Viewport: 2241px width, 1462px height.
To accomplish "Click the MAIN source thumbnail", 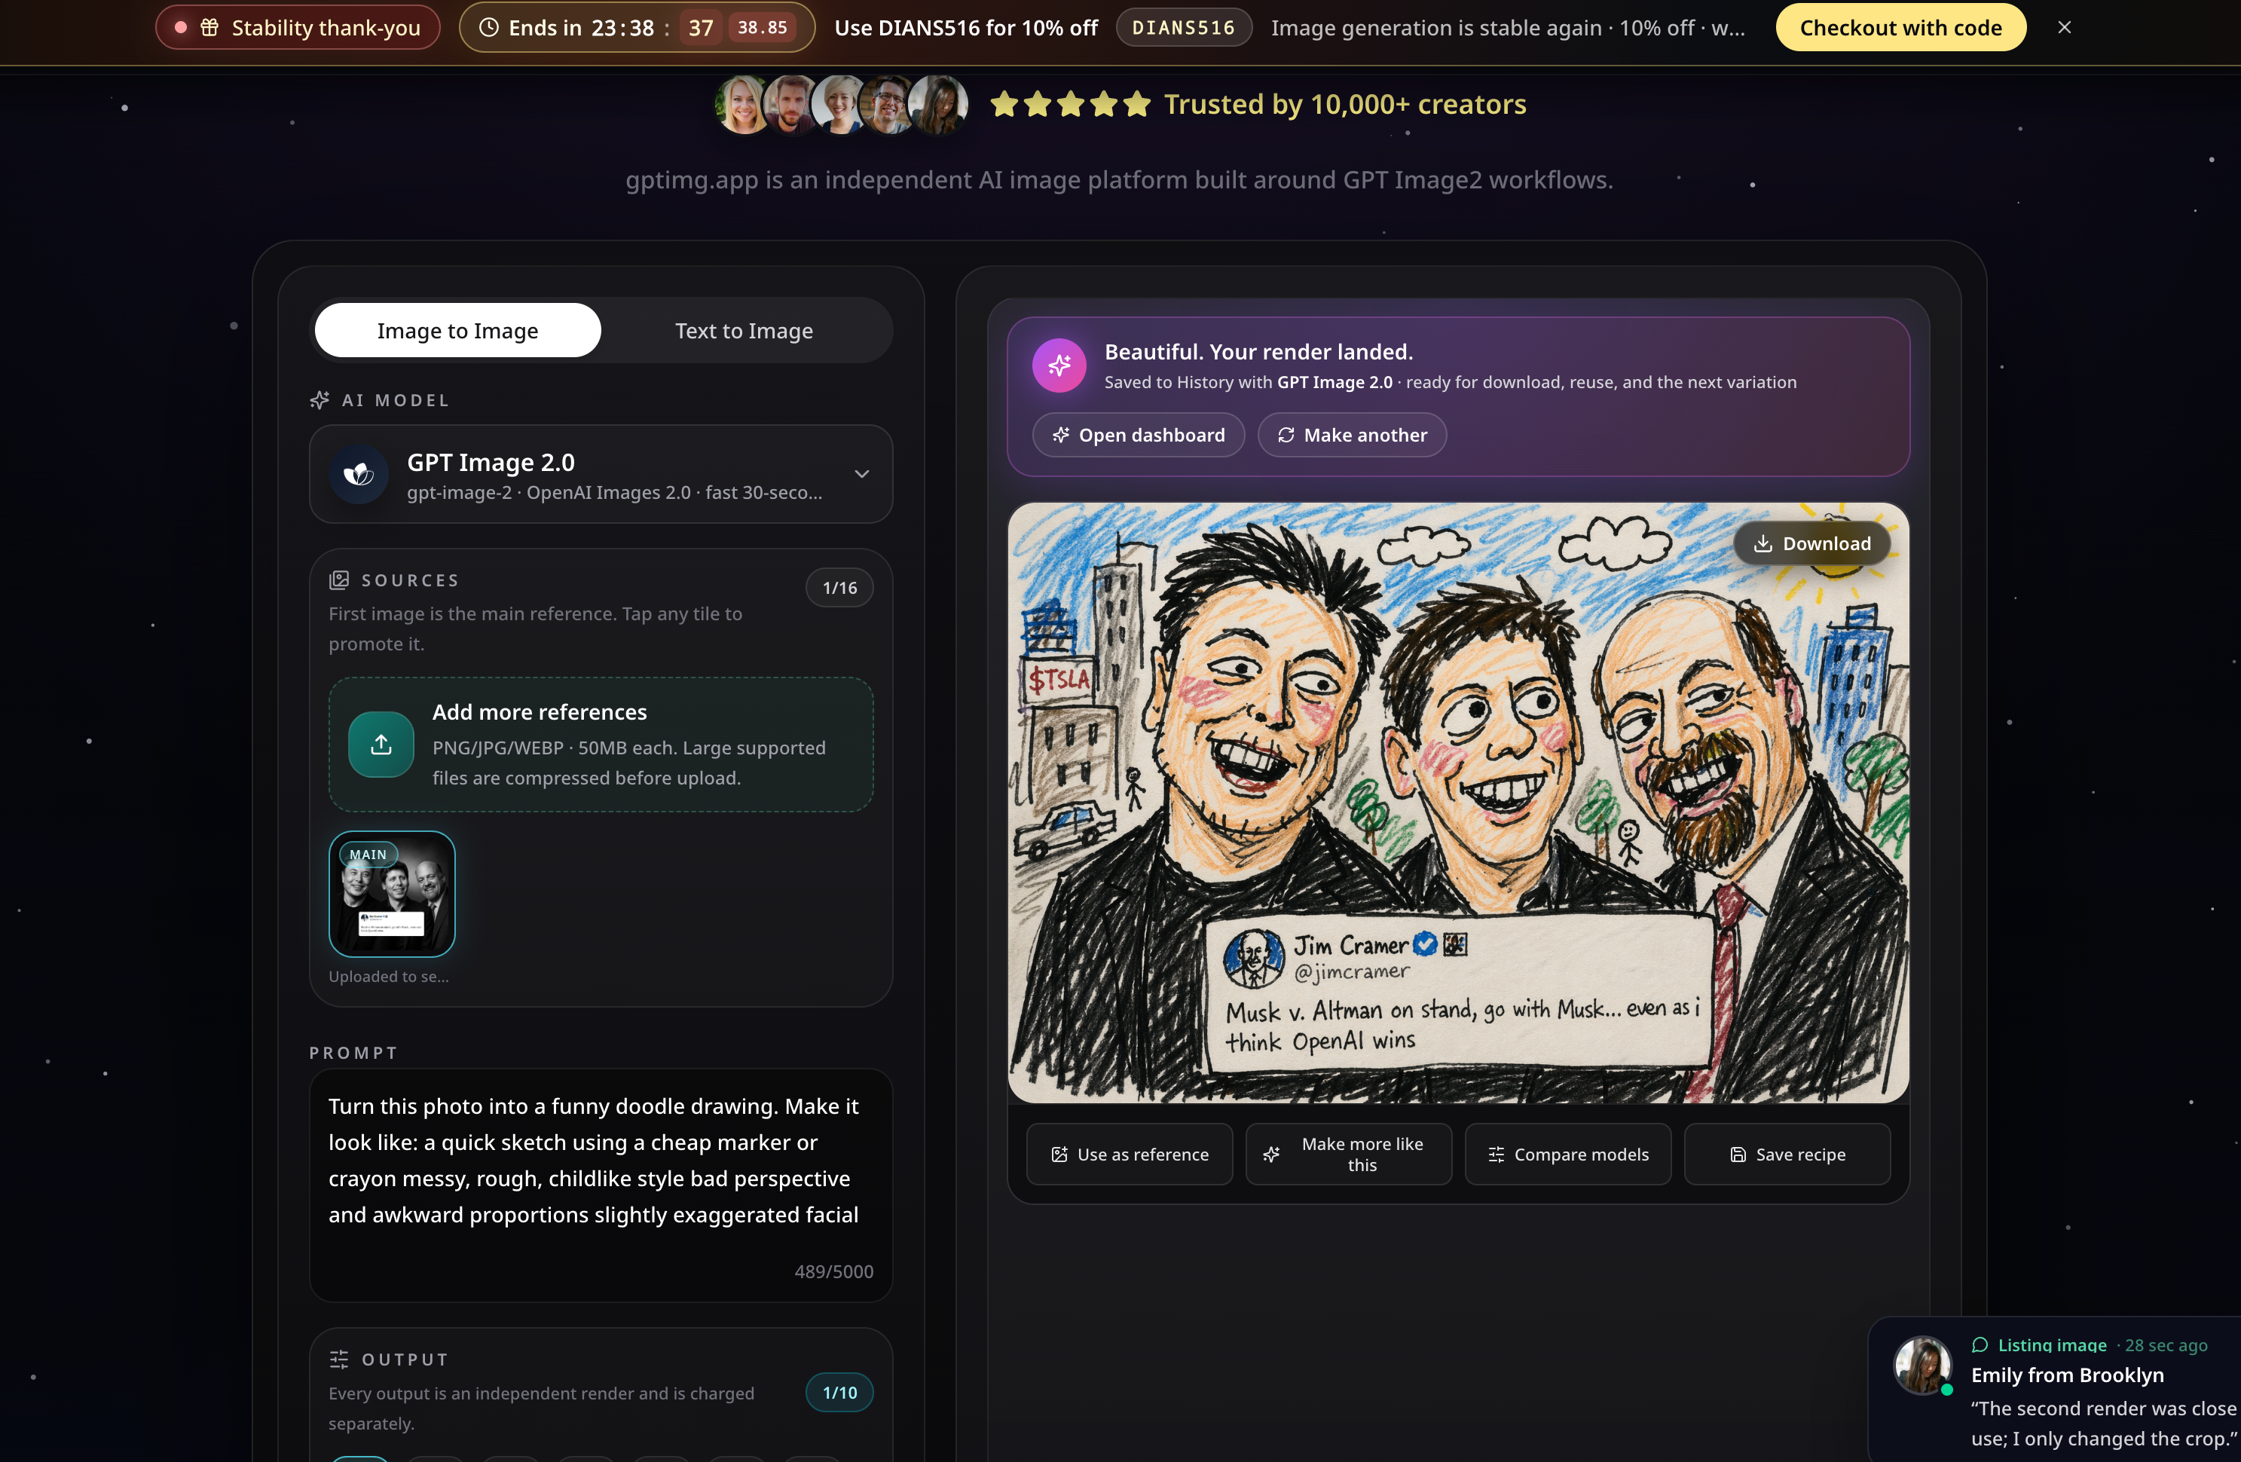I will point(392,893).
